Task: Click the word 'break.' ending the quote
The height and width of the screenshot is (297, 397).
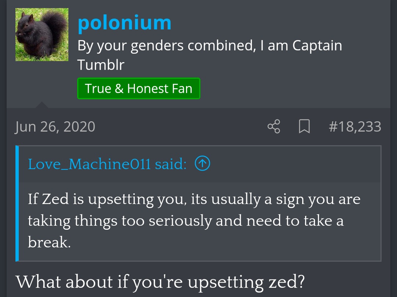Action: tap(49, 242)
